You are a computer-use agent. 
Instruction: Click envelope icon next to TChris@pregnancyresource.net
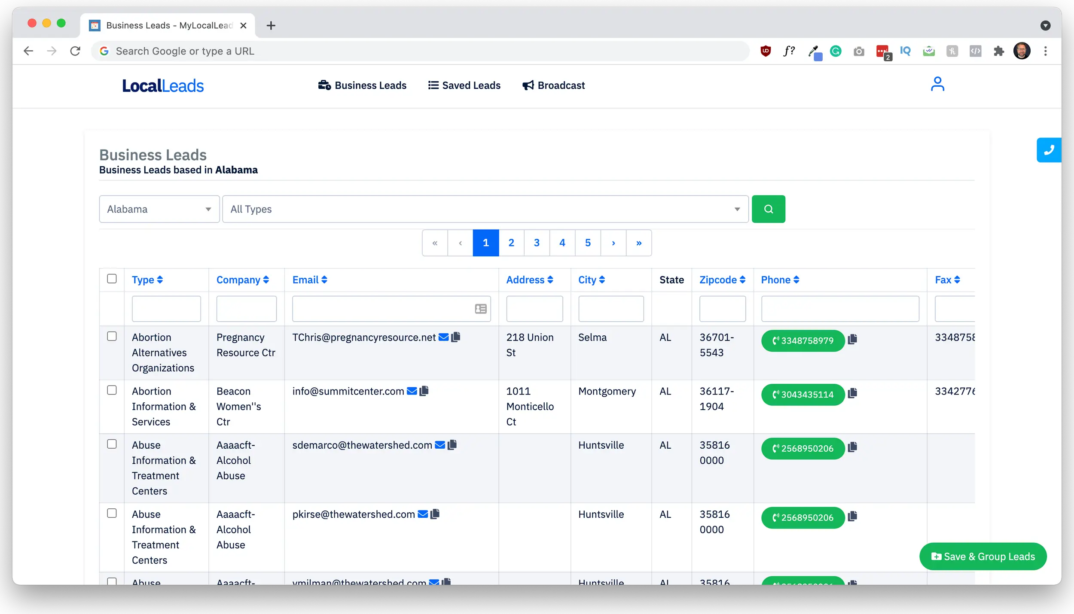(443, 337)
